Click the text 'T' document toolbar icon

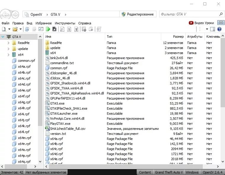coord(76,29)
